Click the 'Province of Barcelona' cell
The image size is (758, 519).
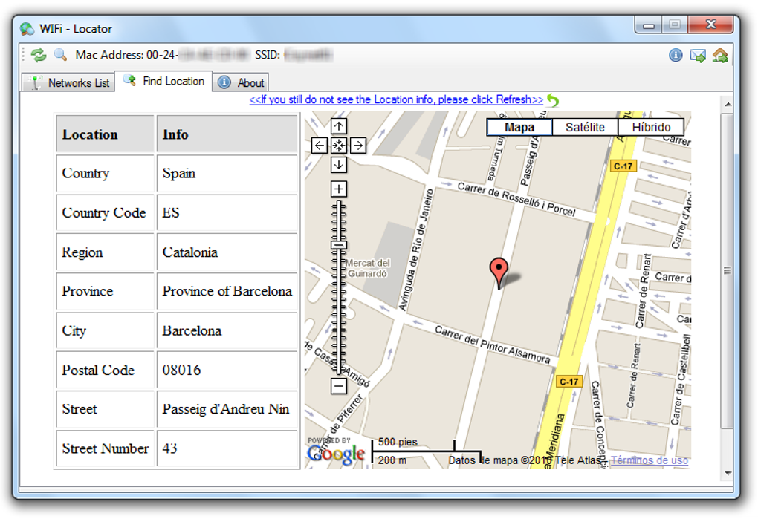pyautogui.click(x=227, y=291)
